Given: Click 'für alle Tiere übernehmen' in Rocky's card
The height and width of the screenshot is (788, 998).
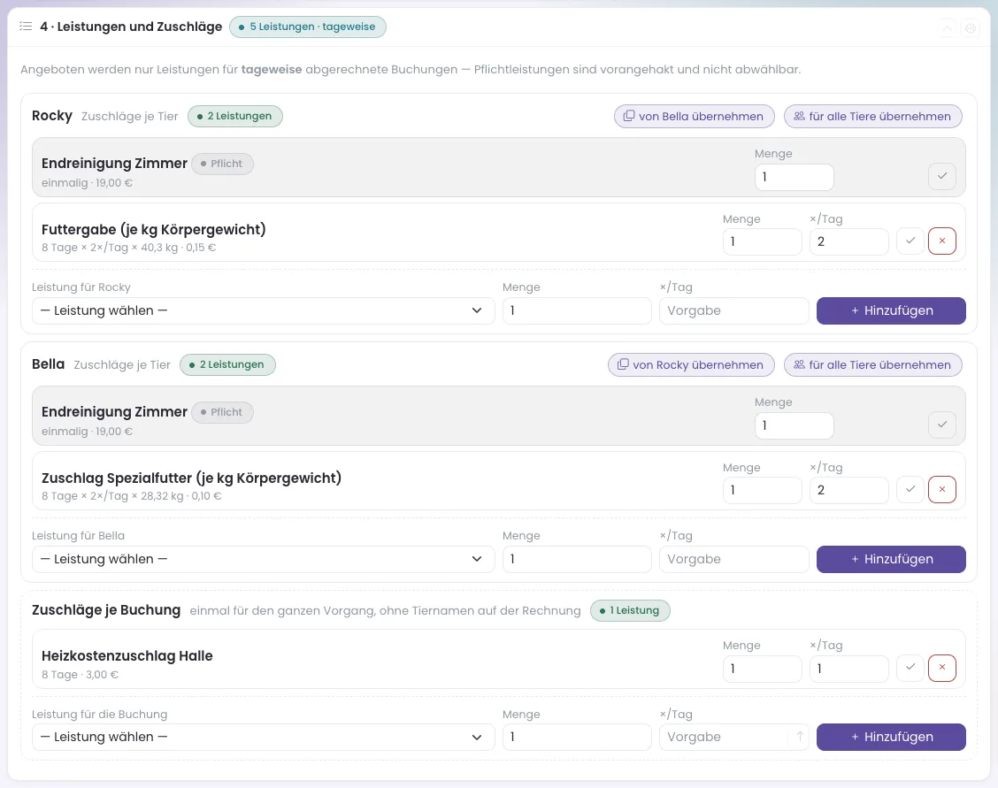Looking at the screenshot, I should [x=872, y=117].
